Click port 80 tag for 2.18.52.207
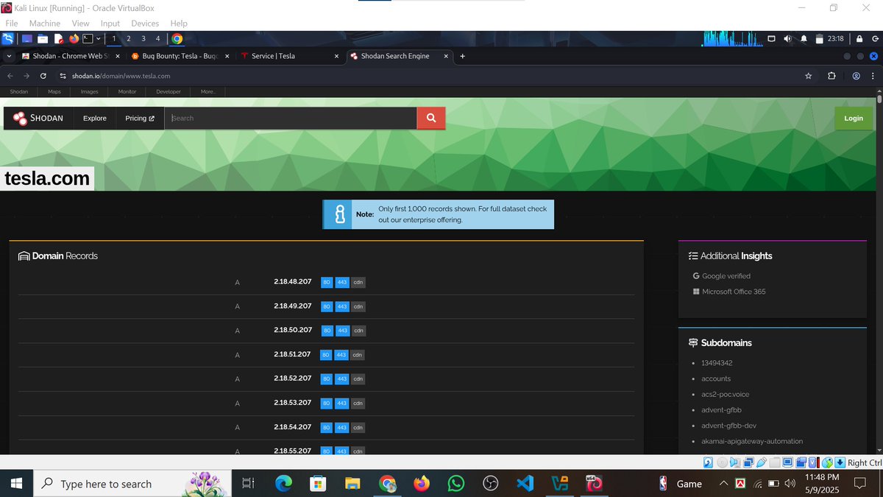 (x=327, y=379)
